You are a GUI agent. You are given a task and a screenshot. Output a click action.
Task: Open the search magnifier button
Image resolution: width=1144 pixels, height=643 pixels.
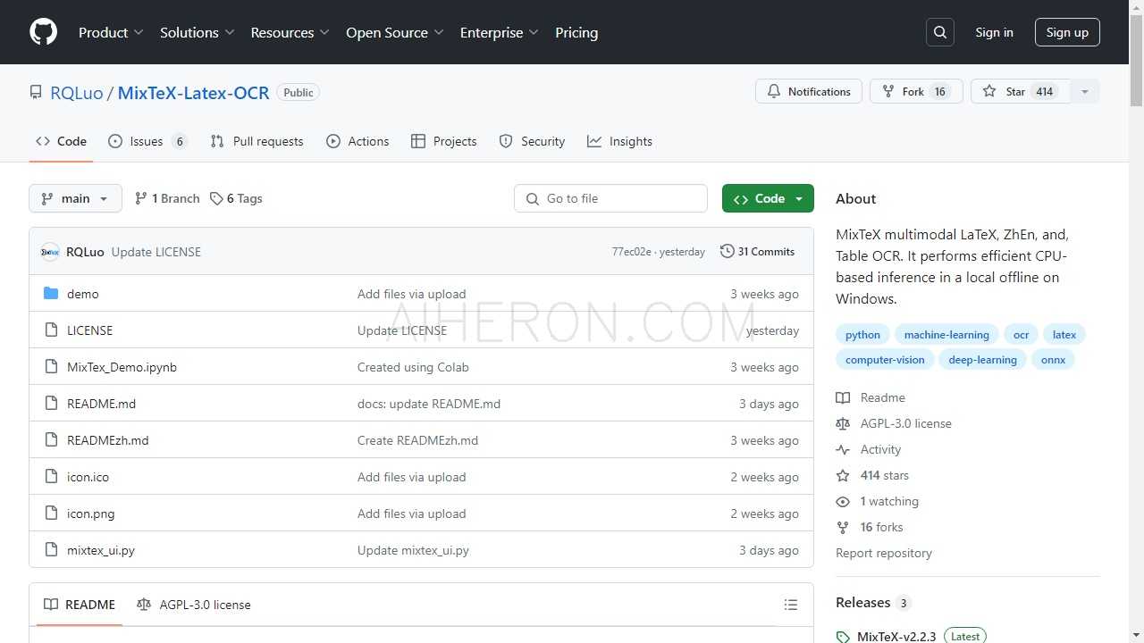pos(940,32)
